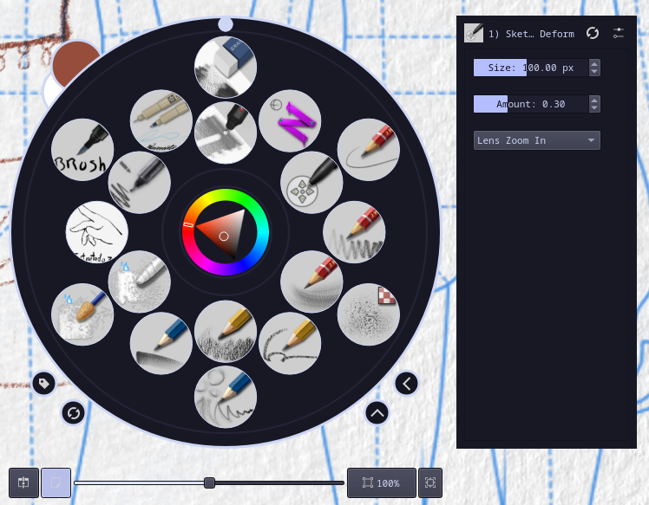
Task: Decrease Size with the down arrow
Action: pyautogui.click(x=594, y=72)
